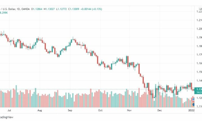The width and height of the screenshot is (202, 121).
Task: Click the Sep label on time axis
Action: [70, 110]
